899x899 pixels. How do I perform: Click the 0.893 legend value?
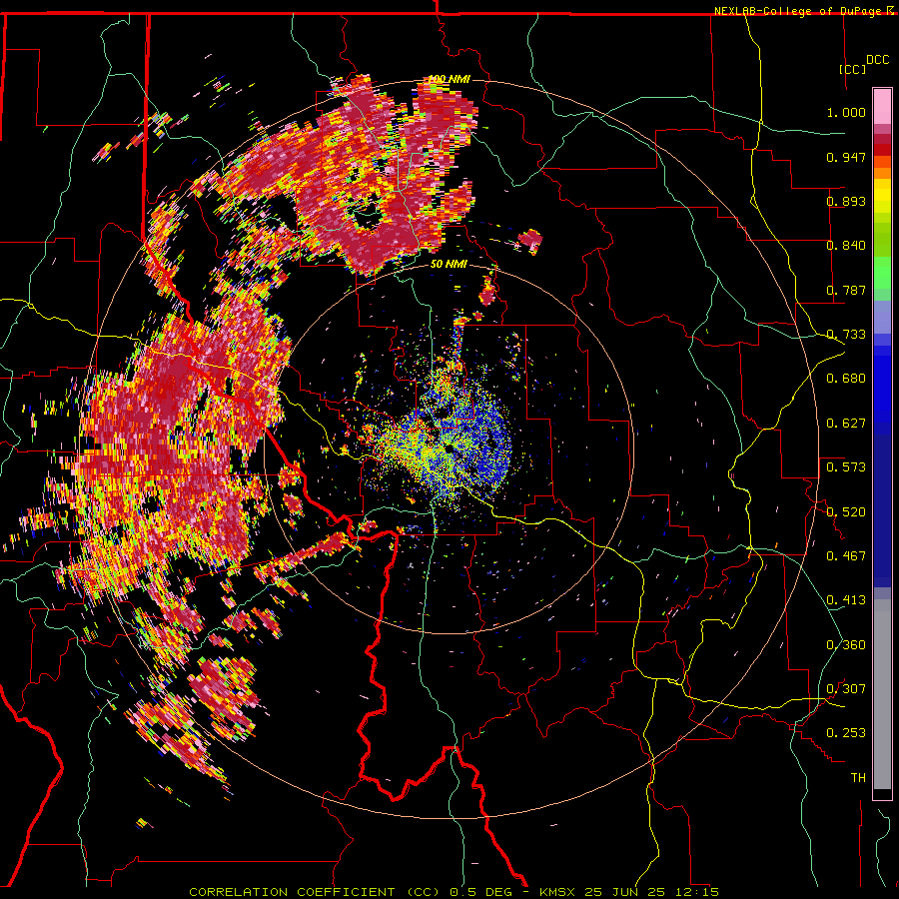point(846,201)
